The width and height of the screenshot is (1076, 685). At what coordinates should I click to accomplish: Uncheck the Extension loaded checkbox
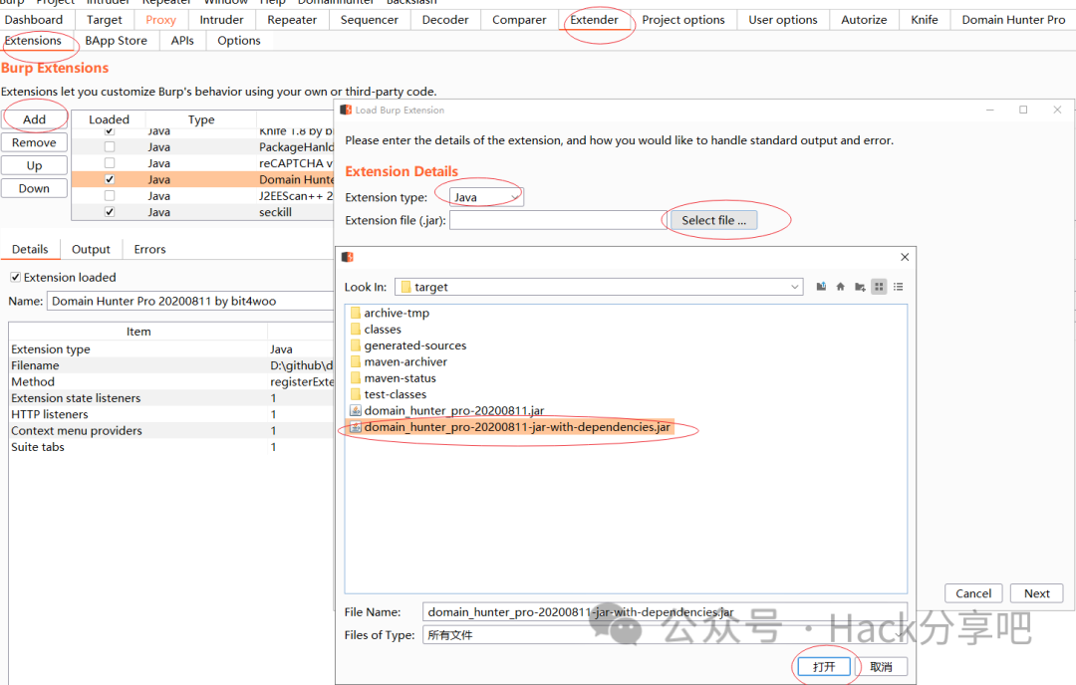click(x=15, y=277)
